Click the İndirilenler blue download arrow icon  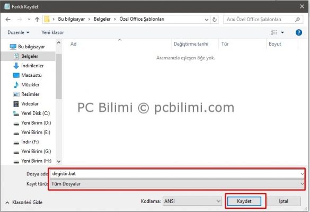point(16,66)
